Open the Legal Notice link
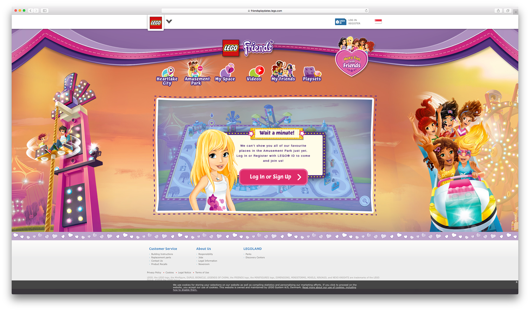 184,273
